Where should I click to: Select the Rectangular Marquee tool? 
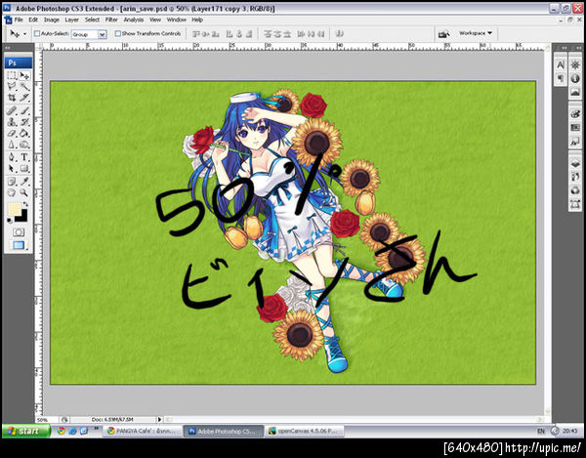point(12,76)
